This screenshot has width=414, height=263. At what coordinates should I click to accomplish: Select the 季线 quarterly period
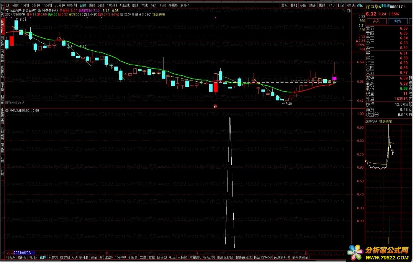pyautogui.click(x=135, y=5)
